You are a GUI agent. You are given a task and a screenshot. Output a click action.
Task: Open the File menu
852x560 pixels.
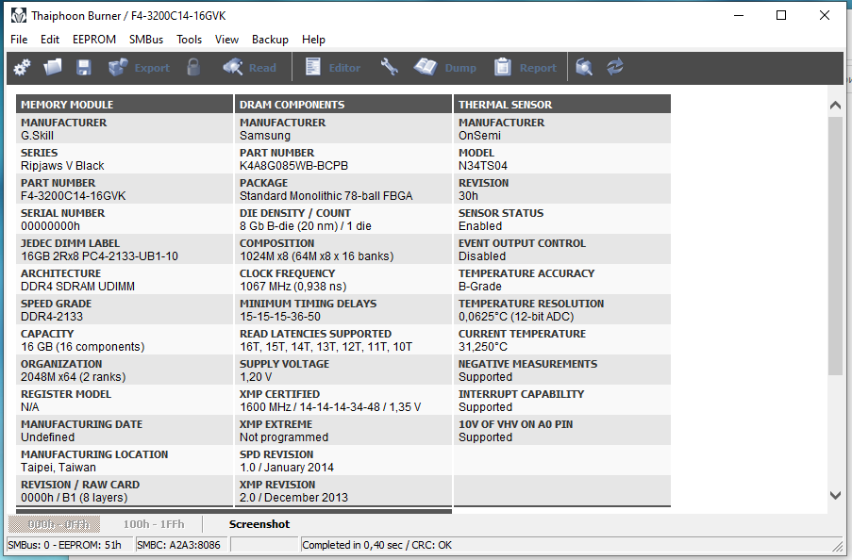click(19, 40)
